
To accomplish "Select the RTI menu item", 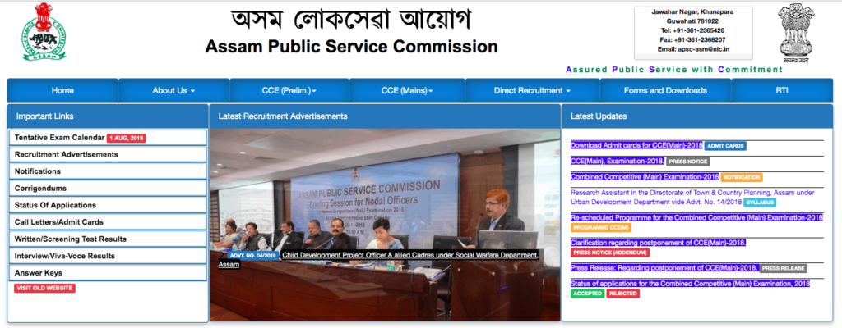I will pyautogui.click(x=781, y=90).
